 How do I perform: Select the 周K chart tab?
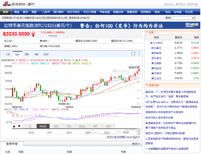coord(27,55)
